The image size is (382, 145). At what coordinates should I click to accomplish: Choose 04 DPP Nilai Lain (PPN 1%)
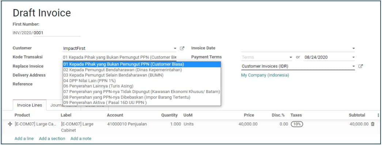point(142,81)
